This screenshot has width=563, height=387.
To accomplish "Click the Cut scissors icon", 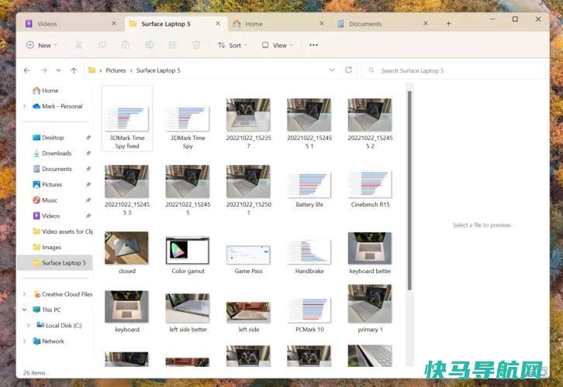I will pos(78,45).
